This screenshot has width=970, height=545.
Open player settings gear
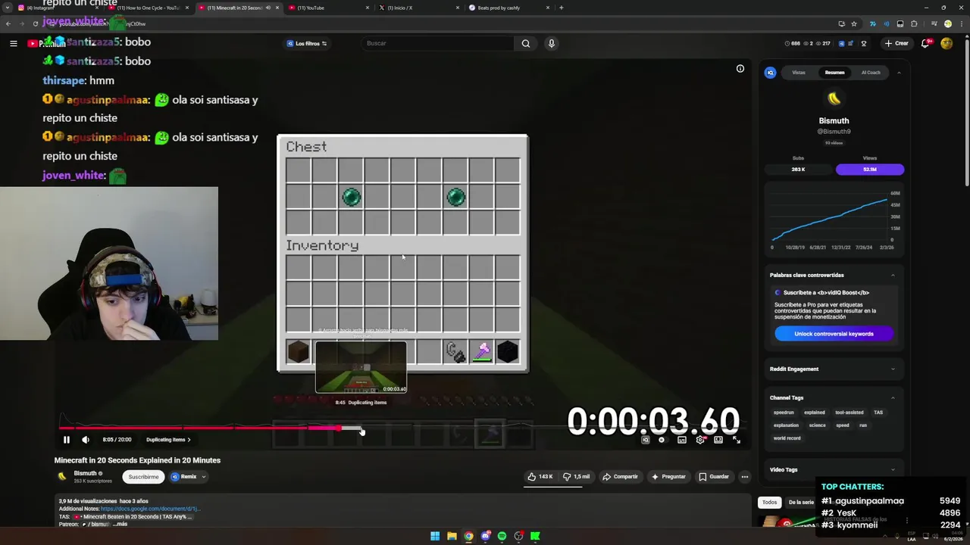[700, 440]
